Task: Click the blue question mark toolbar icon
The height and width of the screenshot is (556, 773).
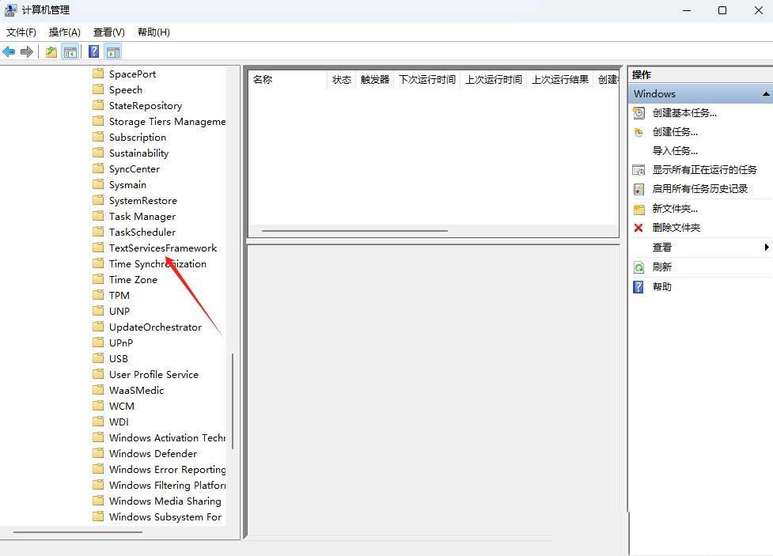Action: pos(93,52)
